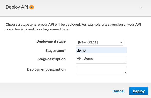Click the Deployment description label
The image size is (151, 98).
coord(46,69)
